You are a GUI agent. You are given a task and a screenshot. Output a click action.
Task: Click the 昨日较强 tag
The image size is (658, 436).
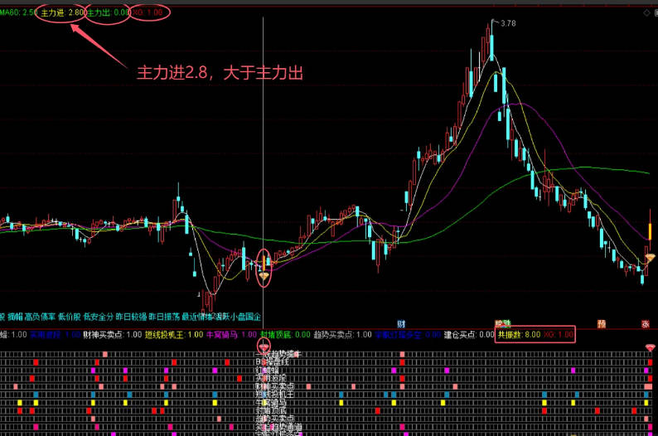pyautogui.click(x=131, y=317)
